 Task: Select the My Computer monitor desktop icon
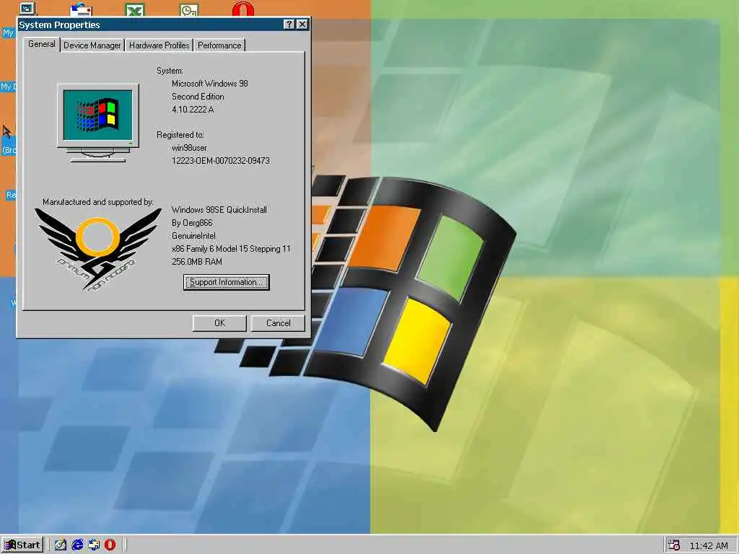click(27, 9)
